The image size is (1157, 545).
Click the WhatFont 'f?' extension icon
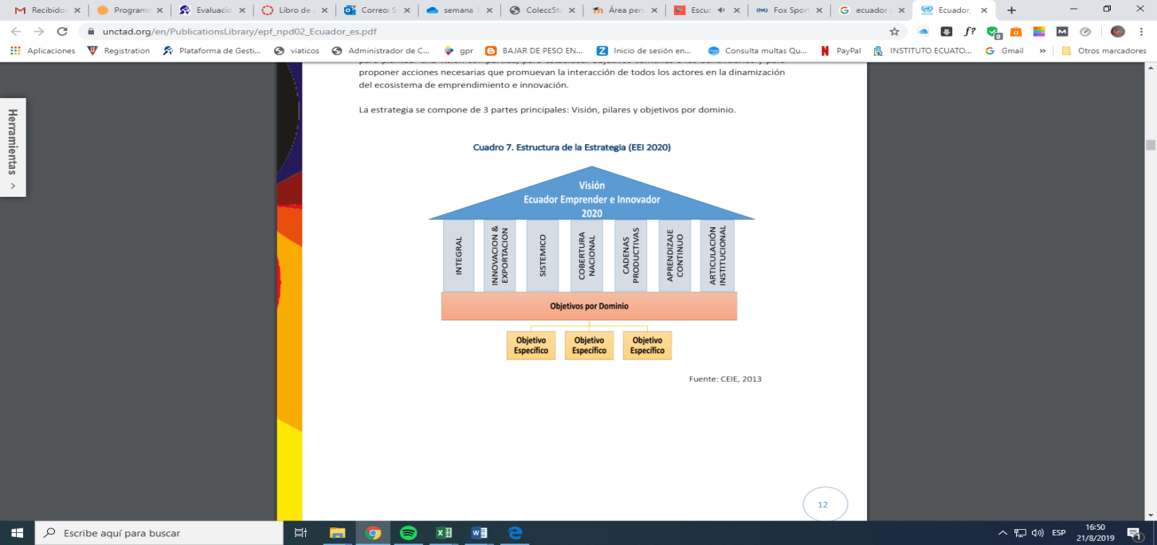pos(969,32)
